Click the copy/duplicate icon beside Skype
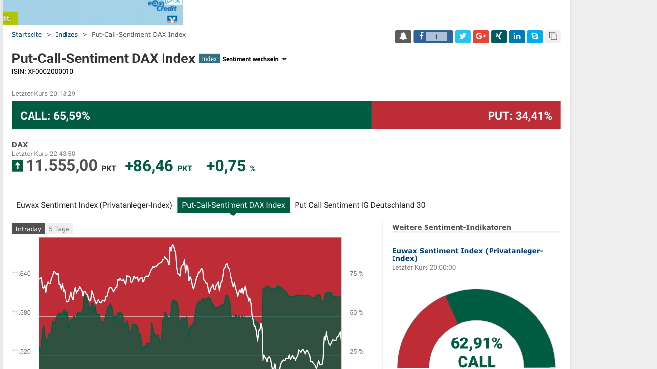The image size is (657, 369). pos(553,37)
